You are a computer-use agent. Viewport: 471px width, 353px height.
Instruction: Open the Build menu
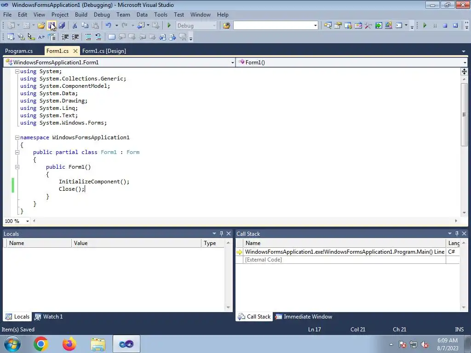coord(81,15)
